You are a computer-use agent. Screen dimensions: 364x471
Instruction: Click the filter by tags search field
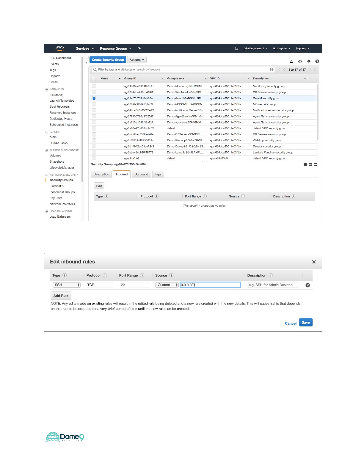click(x=183, y=70)
